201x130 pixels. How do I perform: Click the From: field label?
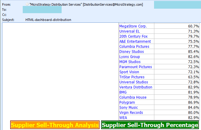coord(6,4)
